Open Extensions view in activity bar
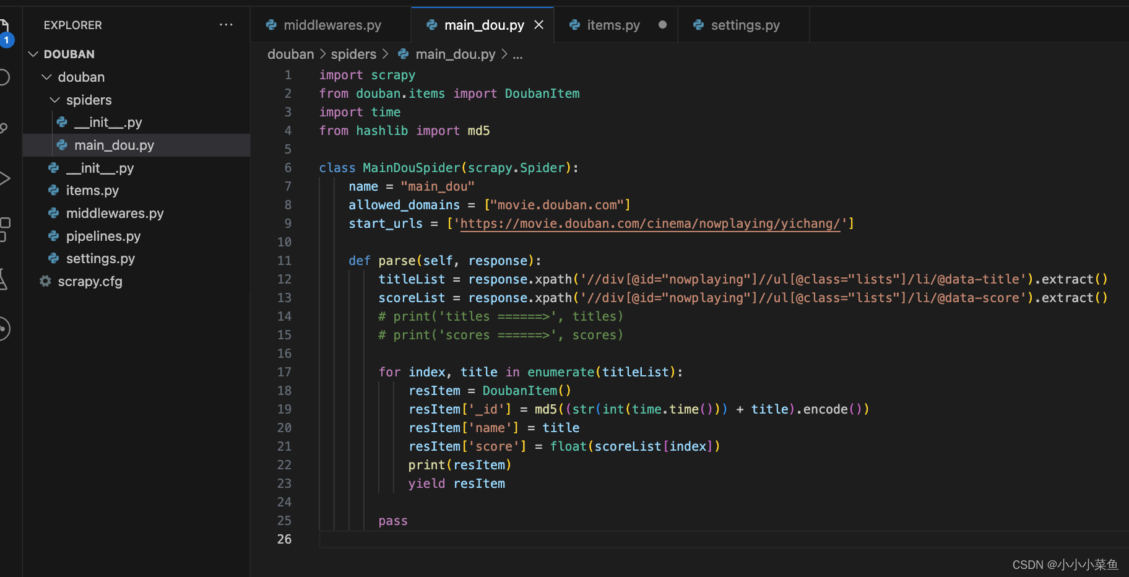The image size is (1129, 577). (4, 229)
